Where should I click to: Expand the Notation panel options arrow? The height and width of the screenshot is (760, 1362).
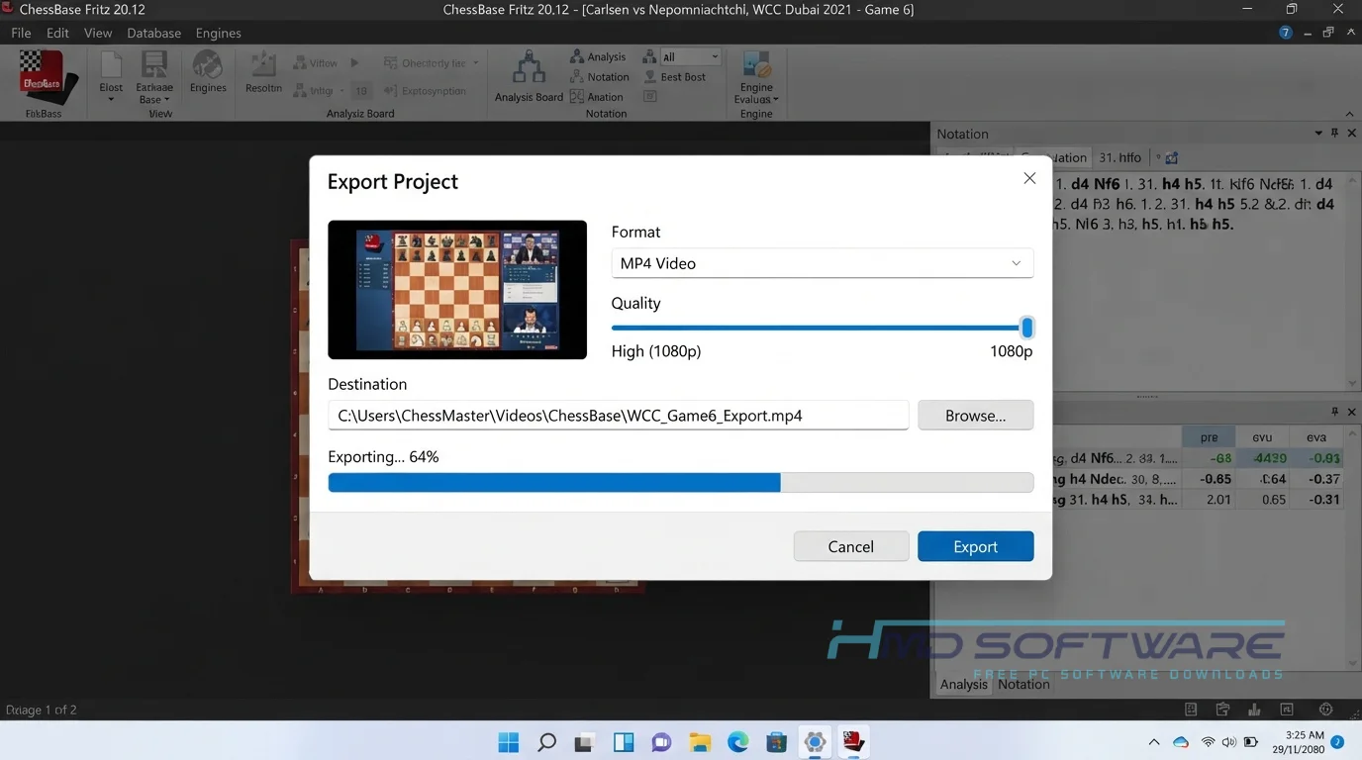click(x=1318, y=134)
